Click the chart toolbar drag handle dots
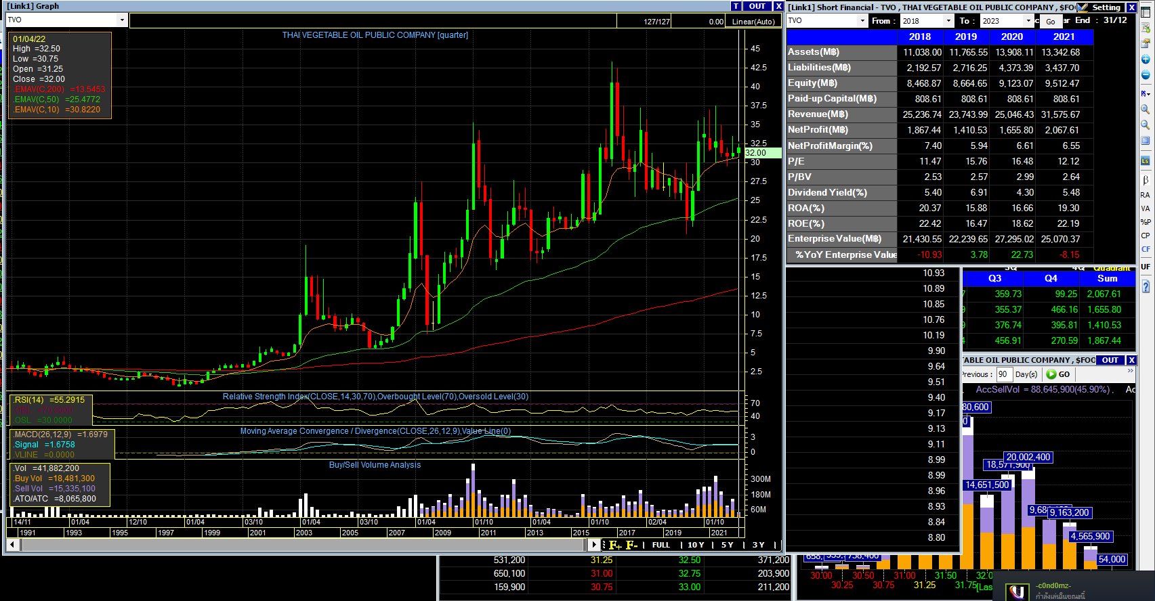The width and height of the screenshot is (1155, 601). pos(604,545)
